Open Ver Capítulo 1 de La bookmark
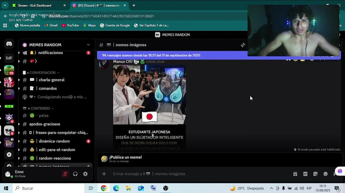345x193 pixels. coord(151,25)
